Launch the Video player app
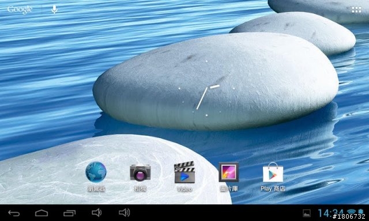The height and width of the screenshot is (221, 369). (x=184, y=172)
